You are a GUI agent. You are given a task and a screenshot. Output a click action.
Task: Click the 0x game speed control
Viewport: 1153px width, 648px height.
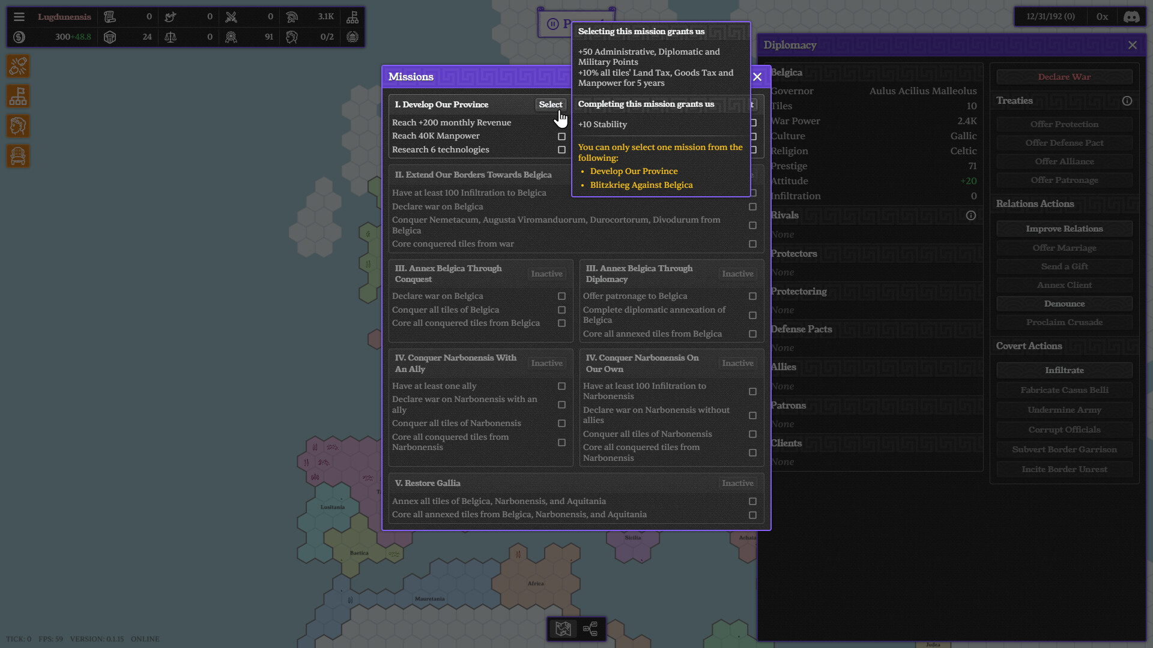[x=1102, y=16]
